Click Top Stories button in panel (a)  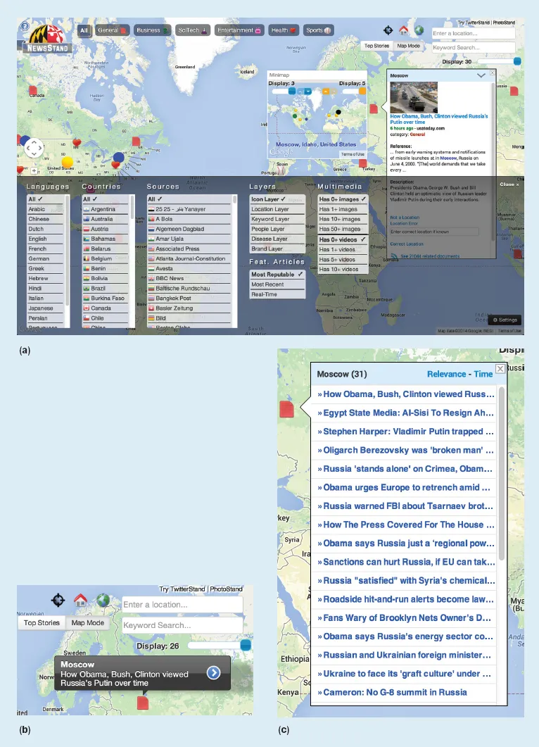pos(376,46)
